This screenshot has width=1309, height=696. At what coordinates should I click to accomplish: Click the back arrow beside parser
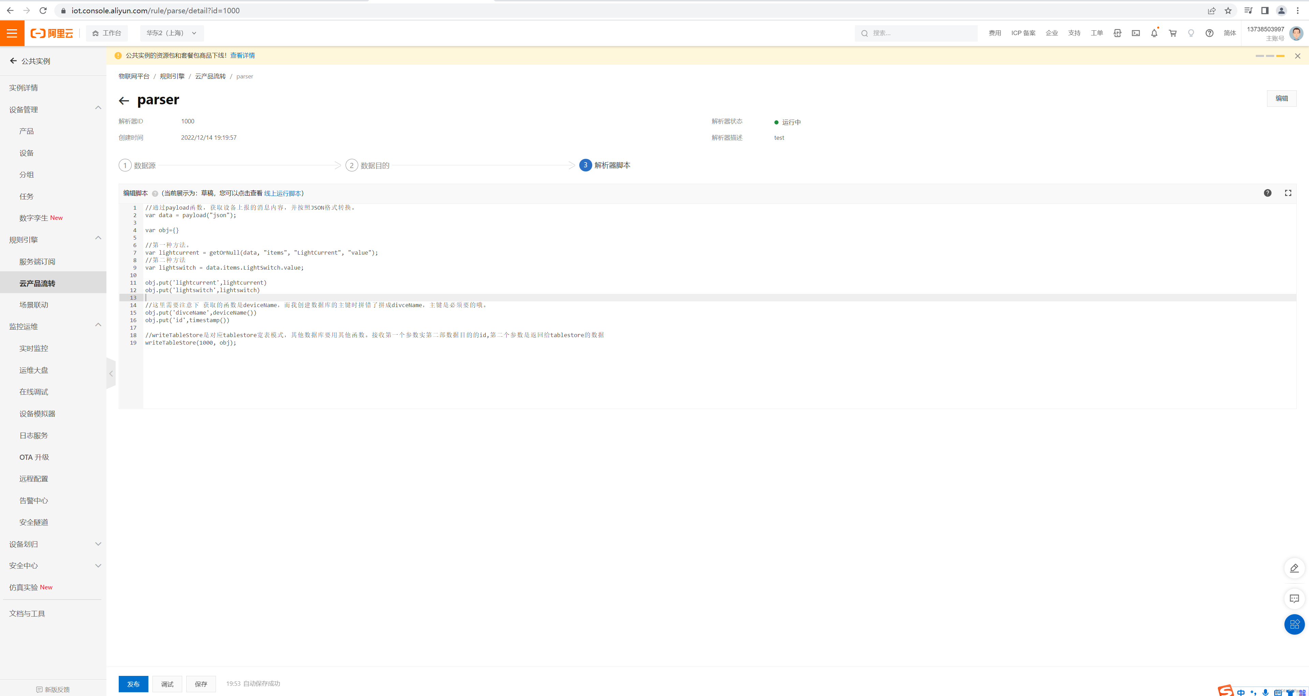(124, 101)
